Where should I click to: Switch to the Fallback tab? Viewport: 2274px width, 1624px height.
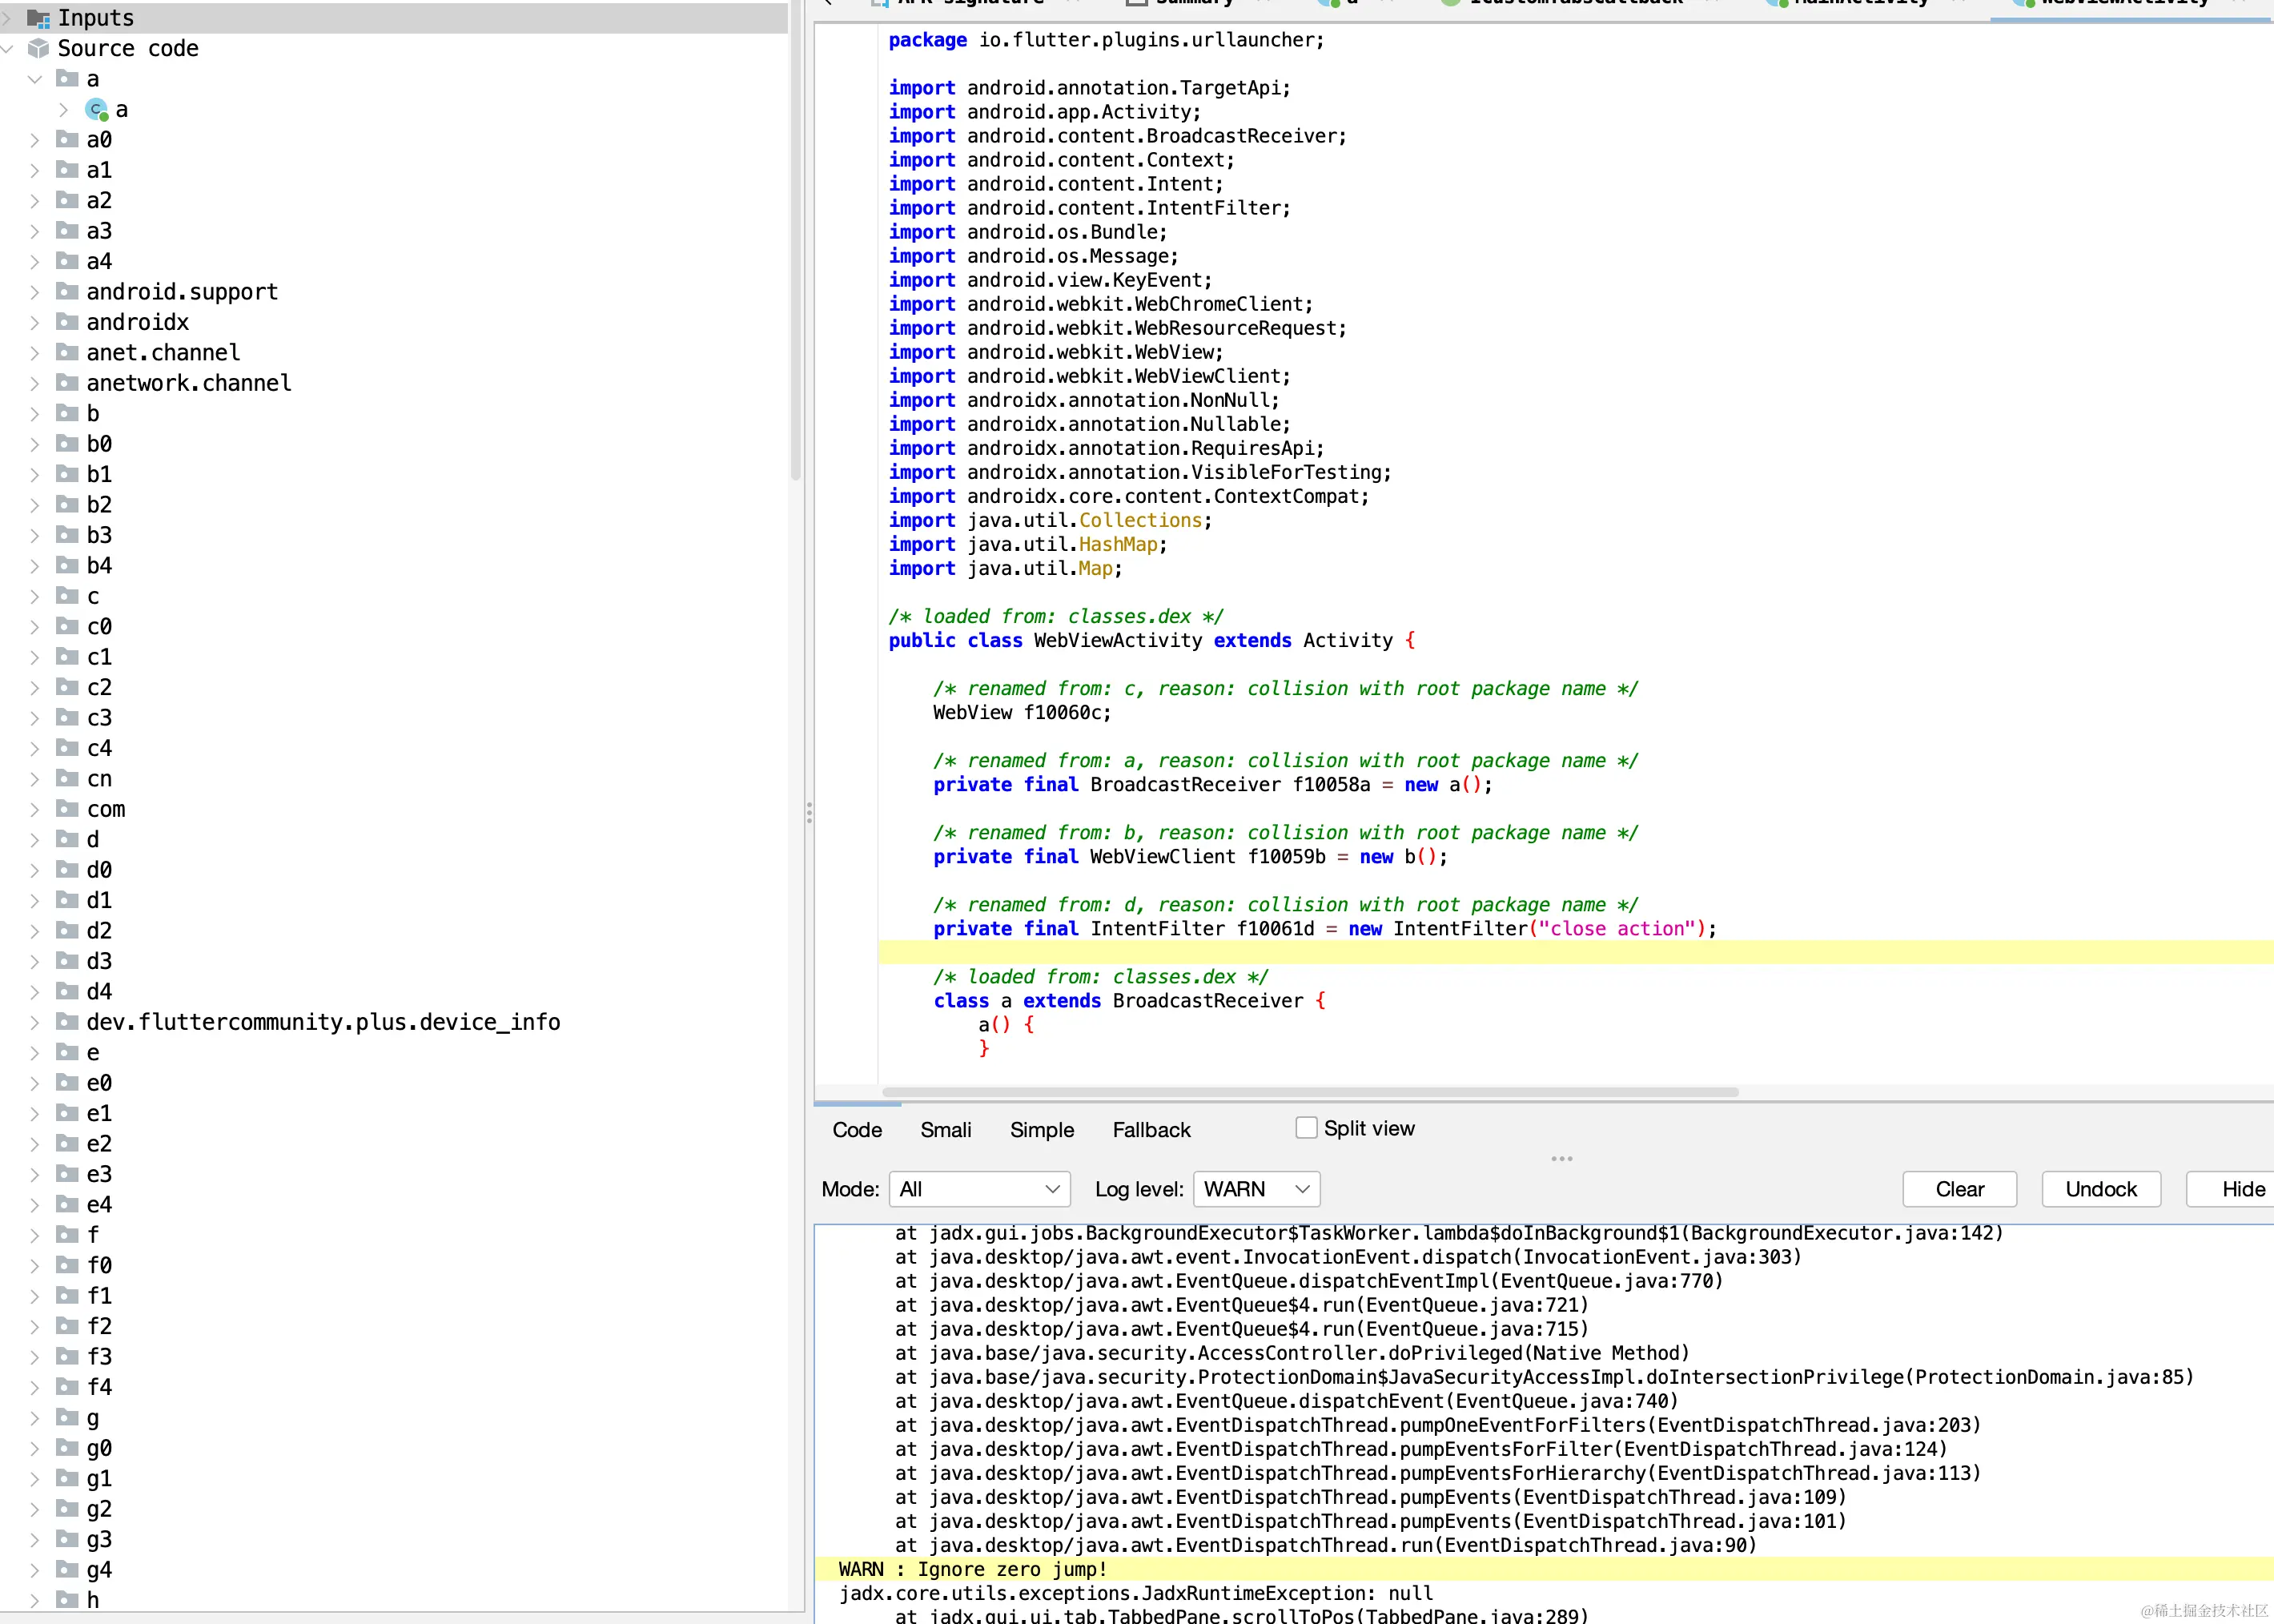point(1151,1130)
